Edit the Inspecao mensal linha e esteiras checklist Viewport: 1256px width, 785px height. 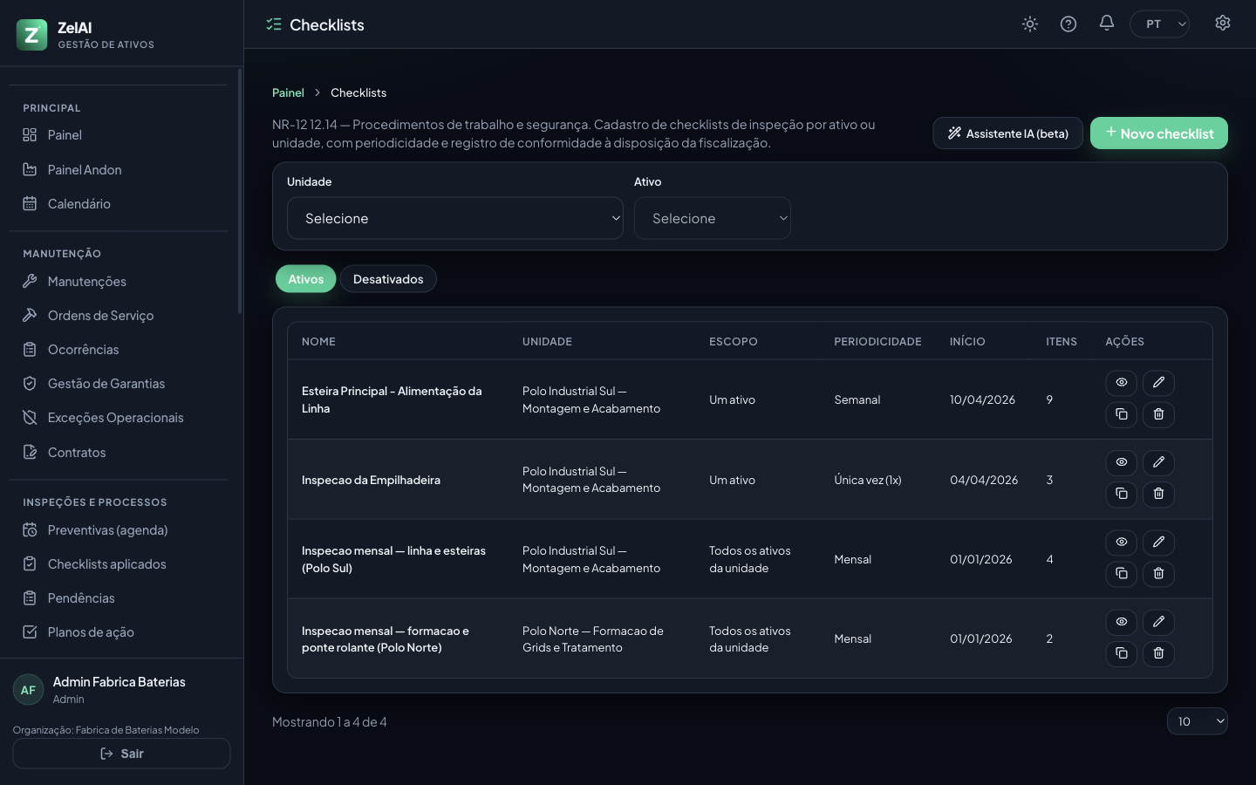click(1158, 543)
